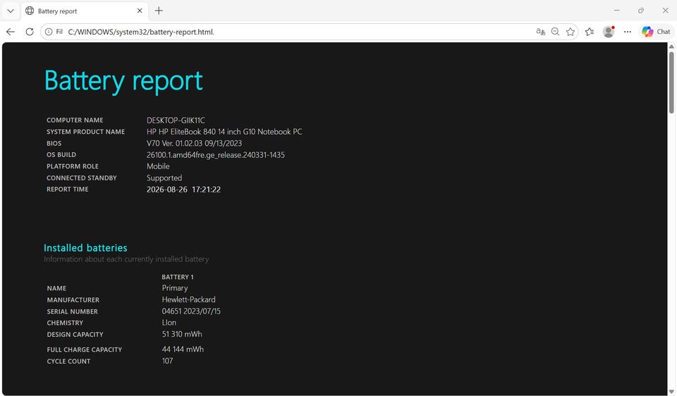
Task: Click the Installed batteries heading
Action: pyautogui.click(x=85, y=247)
